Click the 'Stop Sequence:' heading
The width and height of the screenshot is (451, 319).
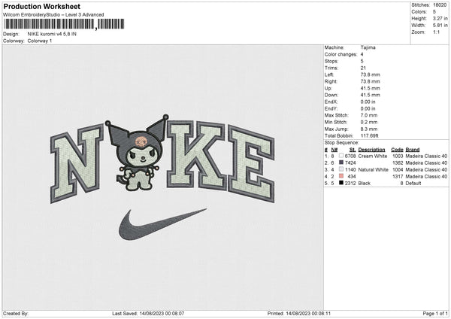[x=342, y=143]
